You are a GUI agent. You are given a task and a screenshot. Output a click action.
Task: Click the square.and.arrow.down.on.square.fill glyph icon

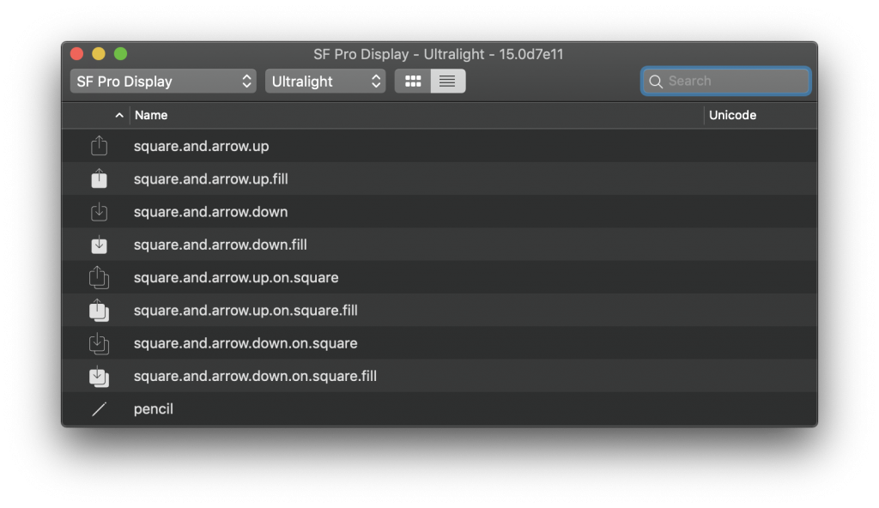[x=100, y=376]
